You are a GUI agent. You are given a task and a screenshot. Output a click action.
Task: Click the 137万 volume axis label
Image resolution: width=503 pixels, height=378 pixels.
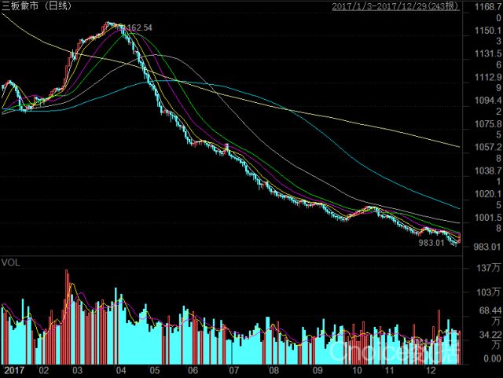[489, 268]
